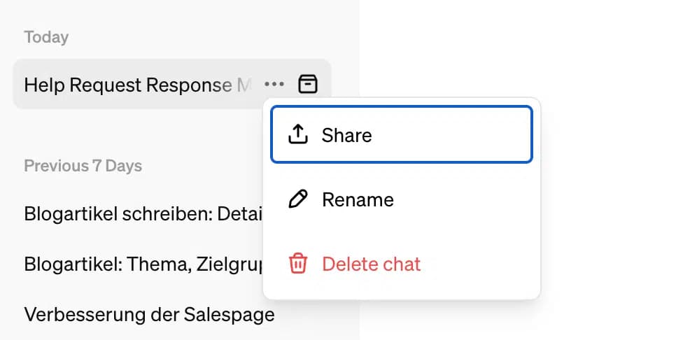690x340 pixels.
Task: Click the red Delete chat text label
Action: tap(371, 264)
